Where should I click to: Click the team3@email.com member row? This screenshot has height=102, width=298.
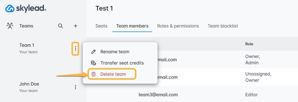(x=158, y=95)
